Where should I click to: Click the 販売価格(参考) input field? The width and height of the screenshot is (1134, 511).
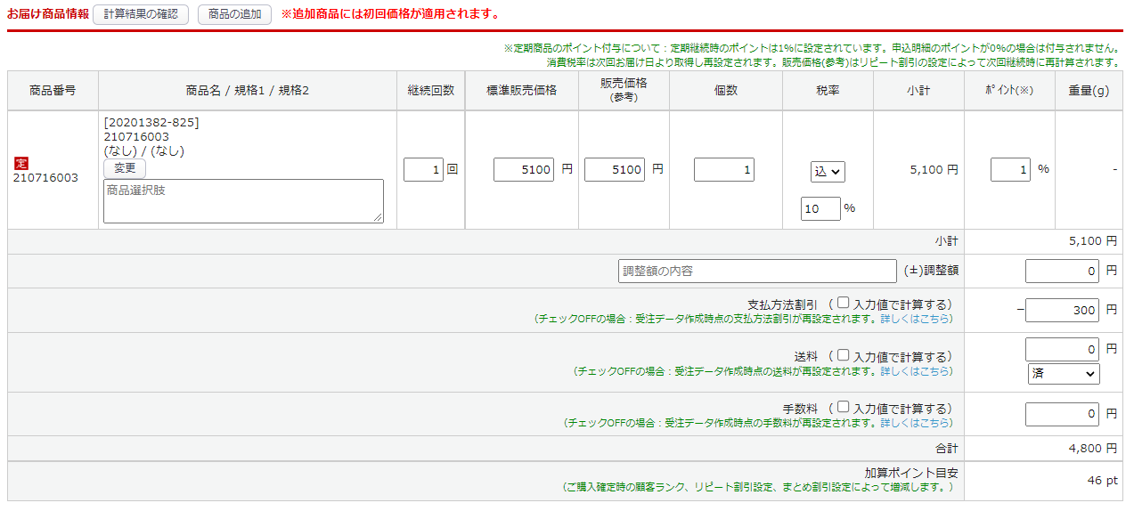(614, 169)
